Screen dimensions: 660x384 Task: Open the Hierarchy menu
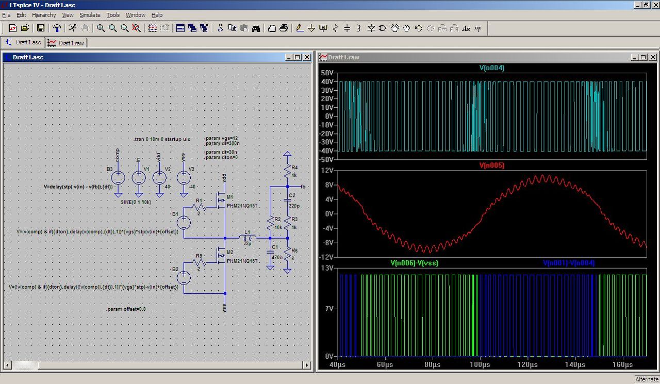[44, 15]
